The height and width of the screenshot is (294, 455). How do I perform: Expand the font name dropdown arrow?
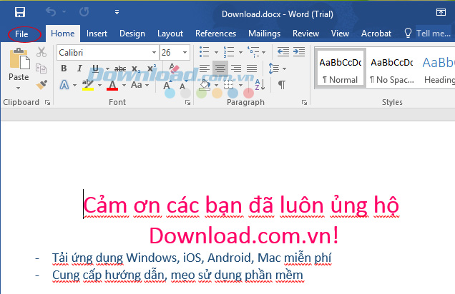point(154,53)
